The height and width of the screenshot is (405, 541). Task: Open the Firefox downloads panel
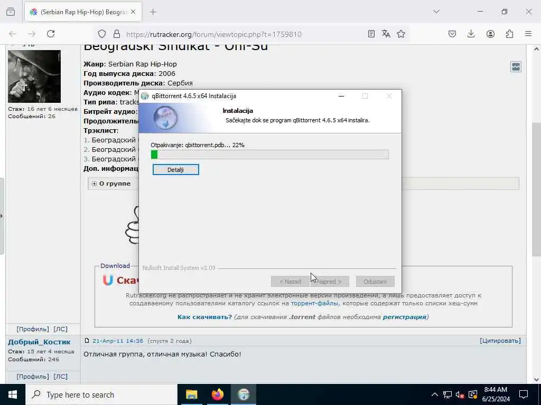pos(471,34)
